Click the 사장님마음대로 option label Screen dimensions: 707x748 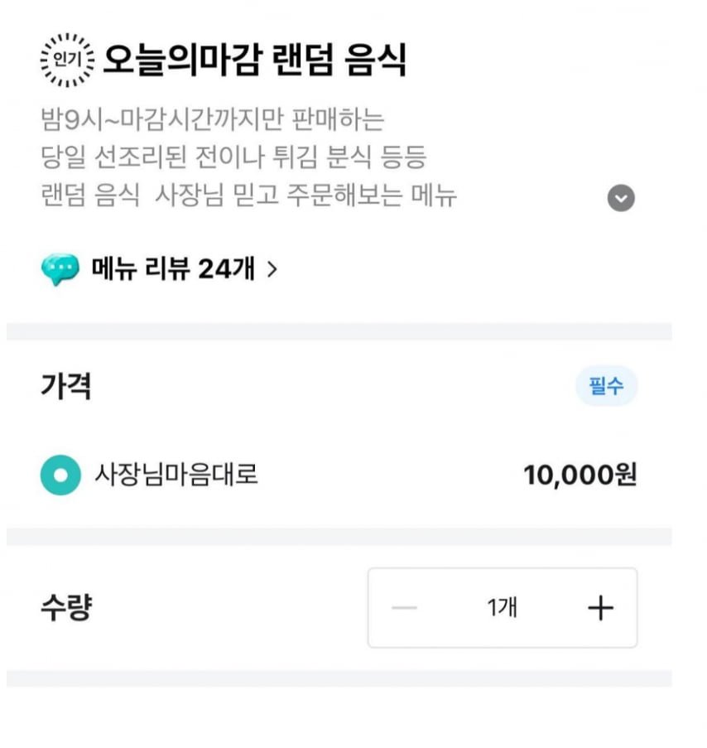(176, 475)
